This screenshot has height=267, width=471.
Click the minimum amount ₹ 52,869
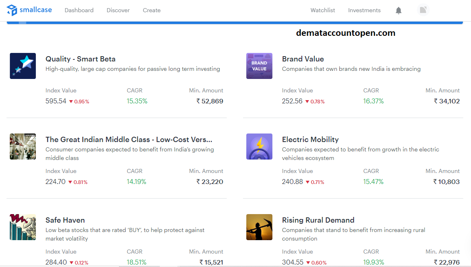(210, 101)
